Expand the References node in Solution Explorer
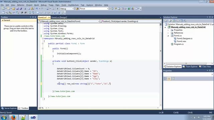The image size is (214, 120). coord(168,33)
